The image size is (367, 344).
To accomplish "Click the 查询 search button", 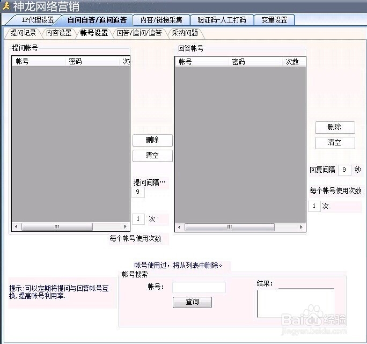I will pos(192,302).
